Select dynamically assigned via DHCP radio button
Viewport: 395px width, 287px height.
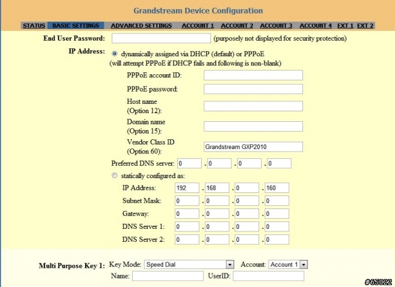114,54
